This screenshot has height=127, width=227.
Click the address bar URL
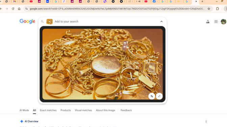117,9
